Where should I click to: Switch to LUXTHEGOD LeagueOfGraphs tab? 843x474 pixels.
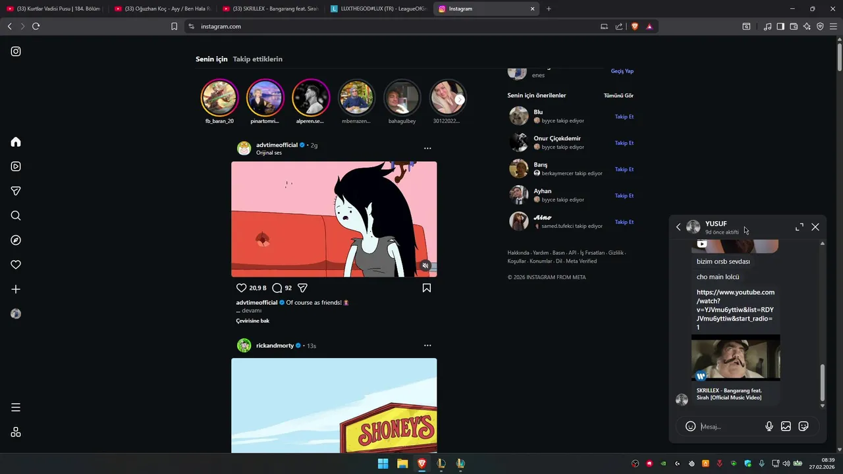[379, 9]
